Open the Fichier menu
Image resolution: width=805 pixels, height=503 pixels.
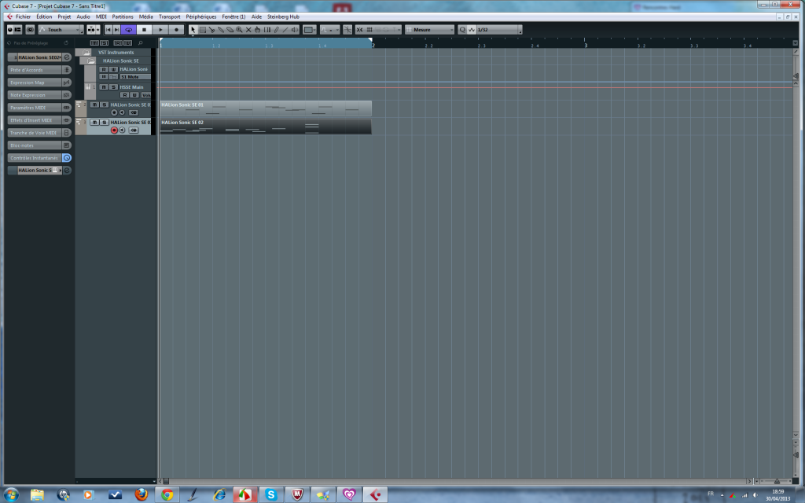[x=23, y=17]
